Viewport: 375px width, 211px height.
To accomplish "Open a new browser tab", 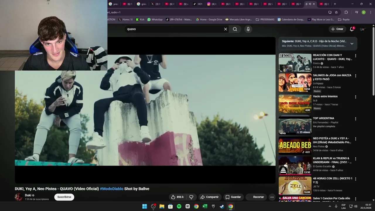I will [335, 4].
